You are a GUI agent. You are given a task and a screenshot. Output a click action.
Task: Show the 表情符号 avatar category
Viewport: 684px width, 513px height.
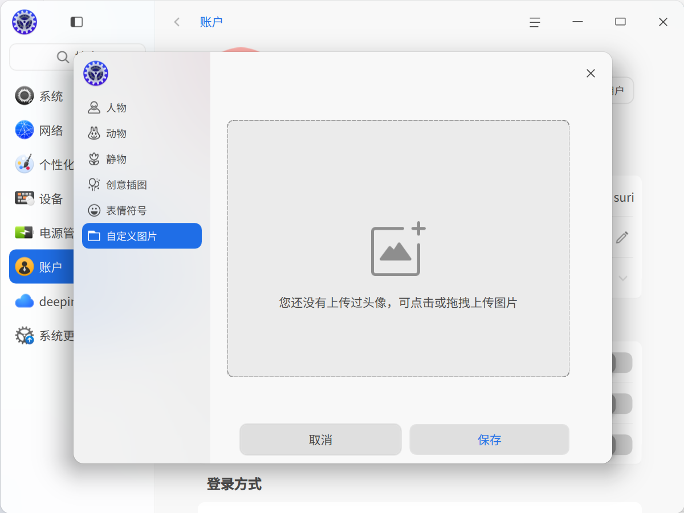tap(142, 210)
